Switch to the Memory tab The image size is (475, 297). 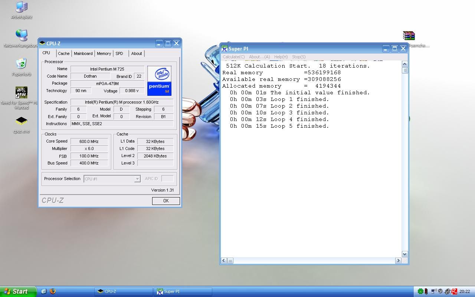point(104,53)
